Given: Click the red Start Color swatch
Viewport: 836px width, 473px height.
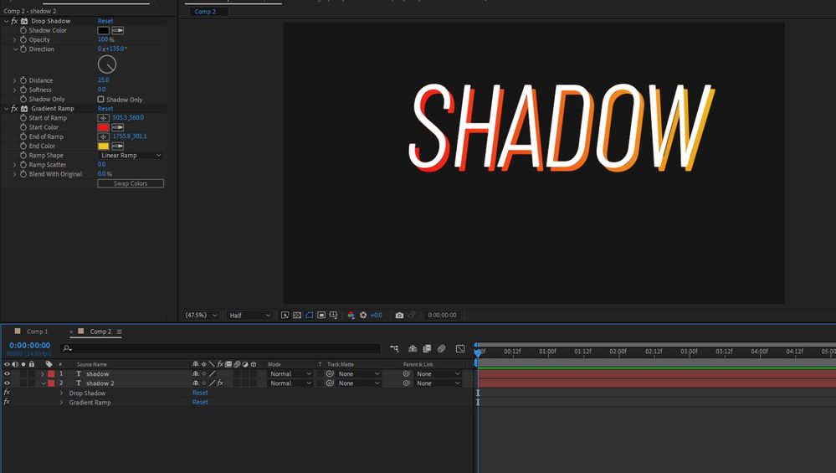Looking at the screenshot, I should (x=104, y=127).
